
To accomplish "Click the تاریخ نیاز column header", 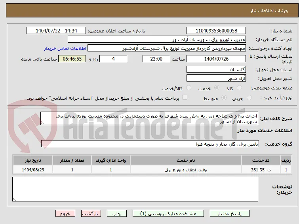I will (x=33, y=160).
